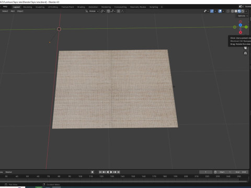The height and width of the screenshot is (188, 251).
Task: Select solid viewport shading
Action: click(236, 11)
